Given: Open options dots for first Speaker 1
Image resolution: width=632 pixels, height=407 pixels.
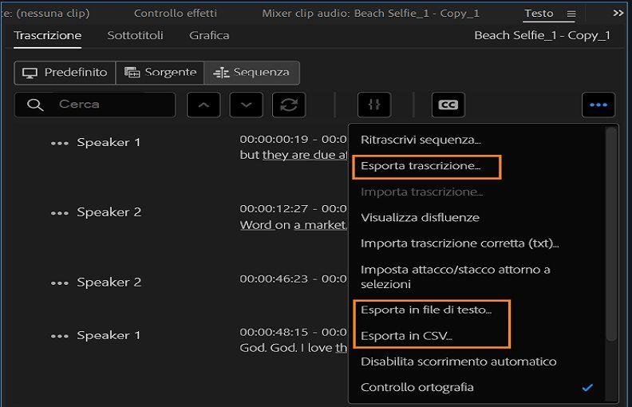Looking at the screenshot, I should pos(60,143).
